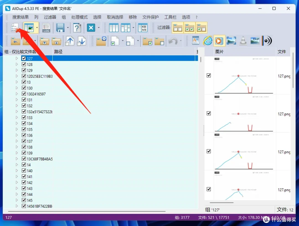Click the image preview panel toggle icon
Image resolution: width=299 pixels, height=226 pixels.
29,28
